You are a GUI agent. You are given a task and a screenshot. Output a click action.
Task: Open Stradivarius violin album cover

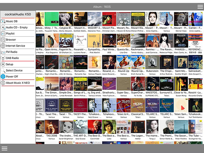tap(109, 84)
